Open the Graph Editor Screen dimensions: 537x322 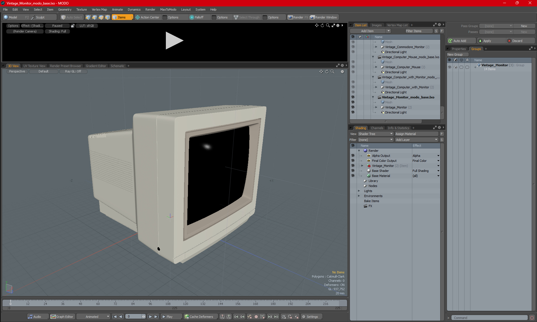click(x=62, y=317)
